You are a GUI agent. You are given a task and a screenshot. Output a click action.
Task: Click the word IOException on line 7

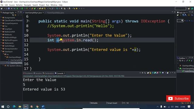[153, 21]
